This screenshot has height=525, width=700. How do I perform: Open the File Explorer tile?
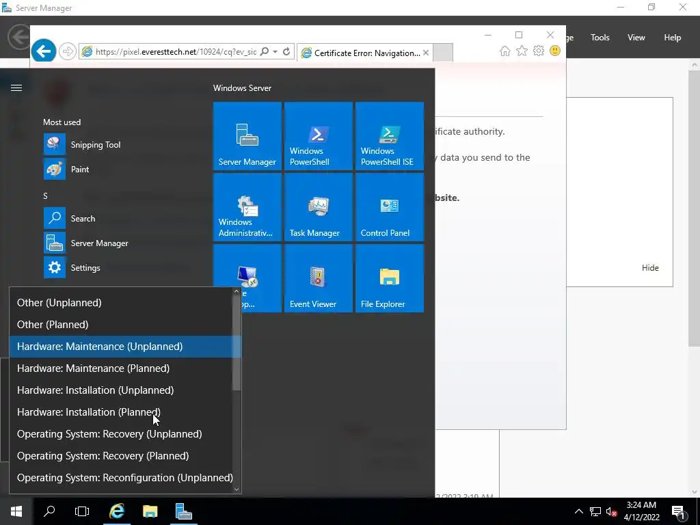pos(389,278)
